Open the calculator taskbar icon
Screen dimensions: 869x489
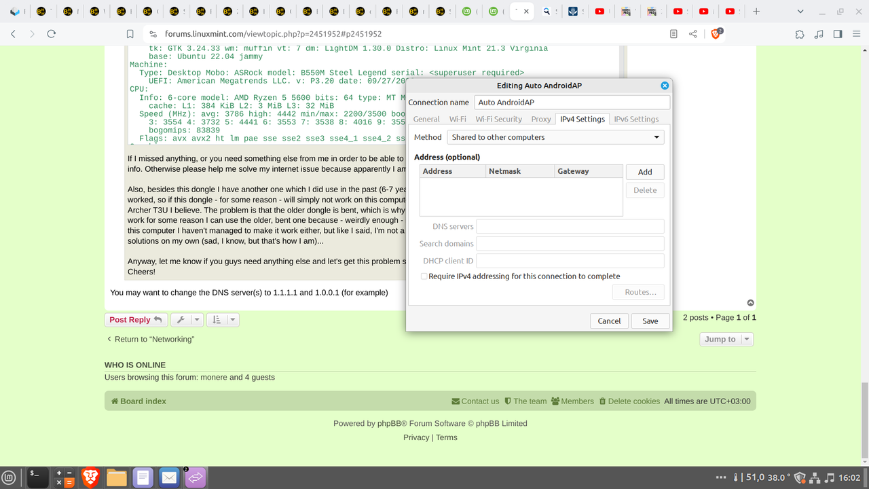(x=64, y=478)
